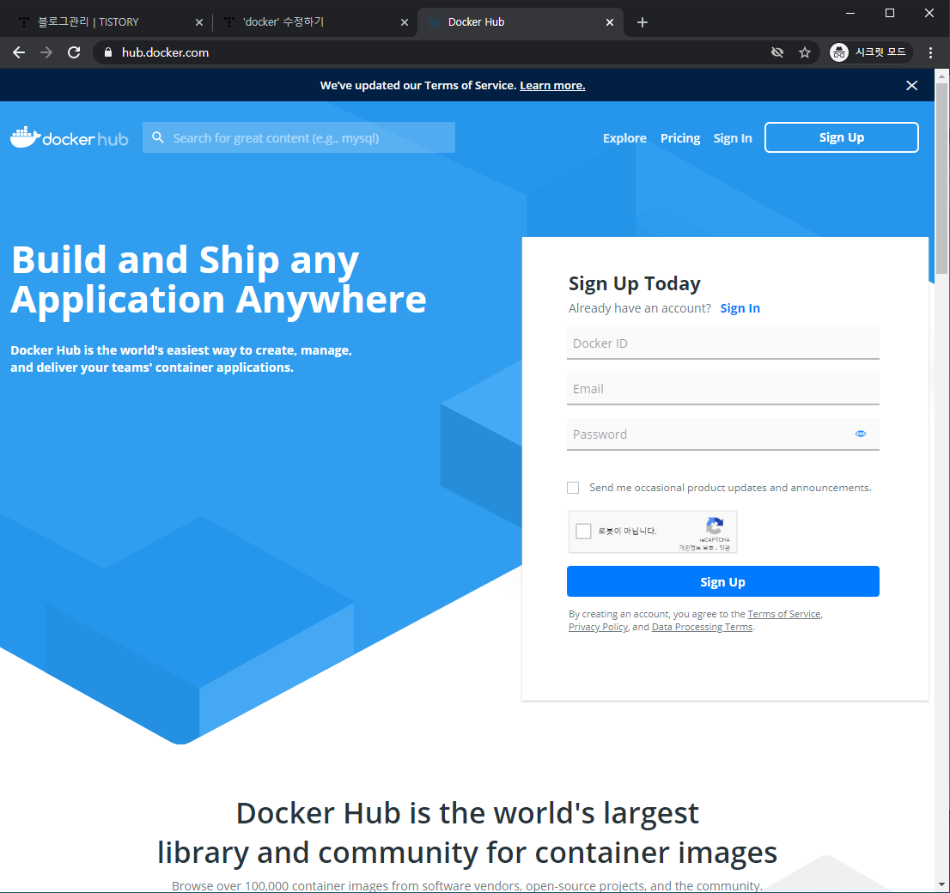
Task: Open the Data Processing Terms link
Action: [x=703, y=627]
